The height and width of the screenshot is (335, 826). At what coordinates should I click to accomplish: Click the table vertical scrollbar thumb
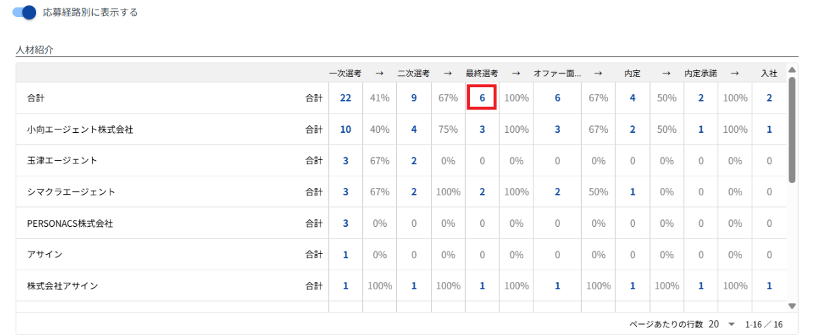tap(791, 130)
